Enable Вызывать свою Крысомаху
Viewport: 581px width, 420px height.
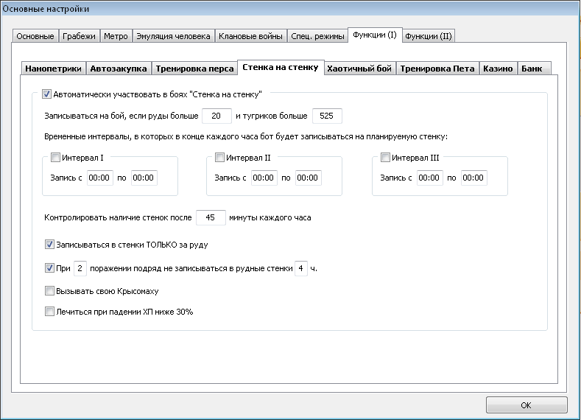[x=49, y=290]
